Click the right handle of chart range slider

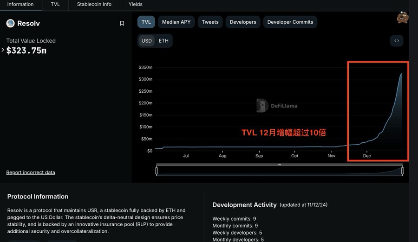point(403,171)
